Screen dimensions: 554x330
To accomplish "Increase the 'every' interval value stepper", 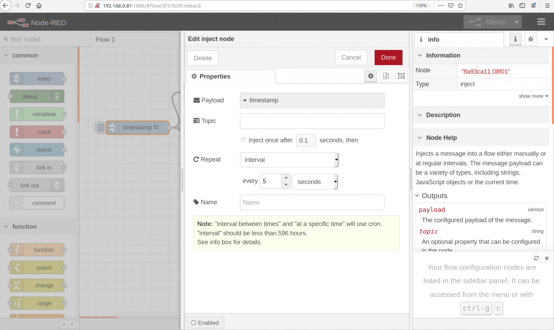I will [286, 178].
